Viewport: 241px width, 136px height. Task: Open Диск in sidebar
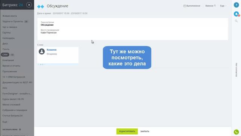click(5, 44)
